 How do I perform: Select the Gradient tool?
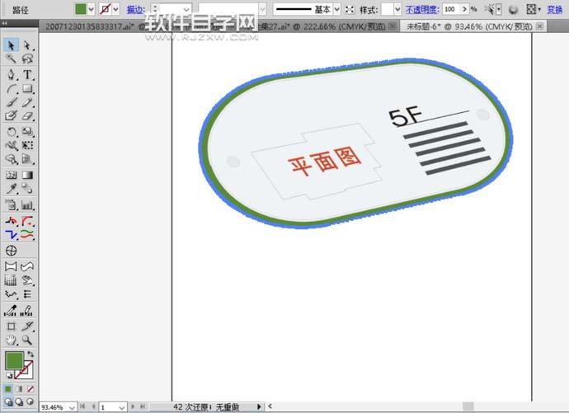(27, 175)
